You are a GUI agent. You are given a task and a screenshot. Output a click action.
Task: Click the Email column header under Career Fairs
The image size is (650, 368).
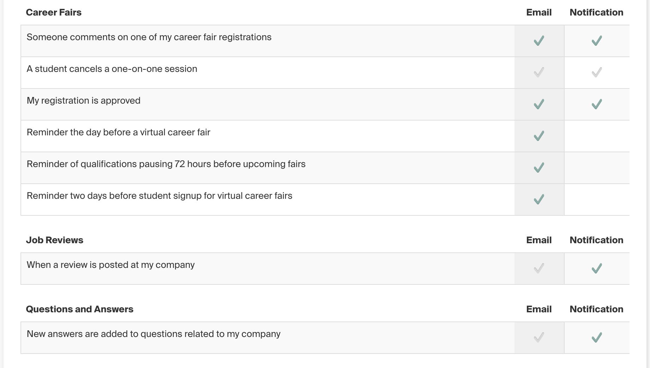point(539,12)
